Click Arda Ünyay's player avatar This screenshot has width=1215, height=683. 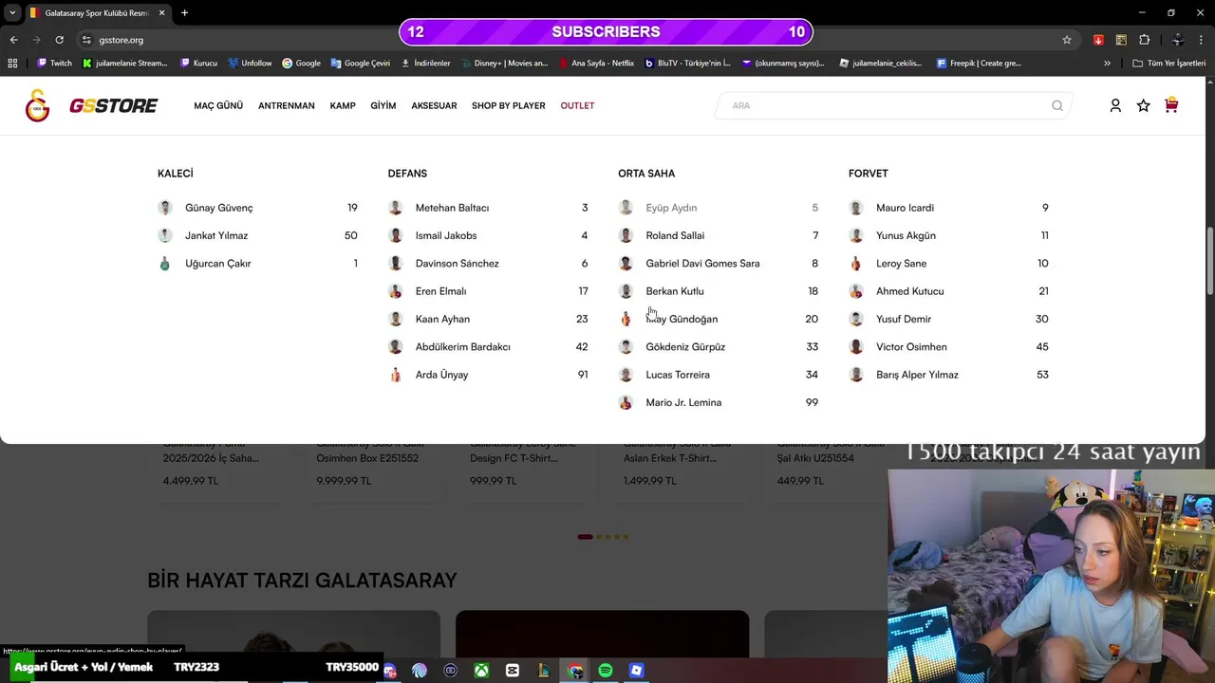click(396, 375)
